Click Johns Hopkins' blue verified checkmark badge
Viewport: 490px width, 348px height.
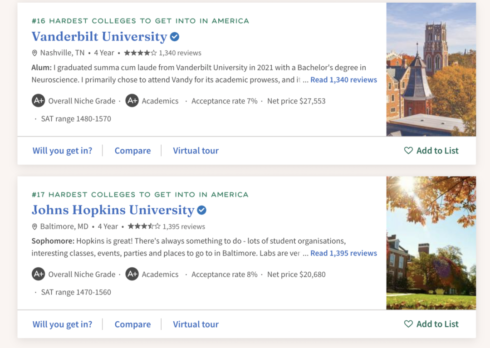point(202,210)
